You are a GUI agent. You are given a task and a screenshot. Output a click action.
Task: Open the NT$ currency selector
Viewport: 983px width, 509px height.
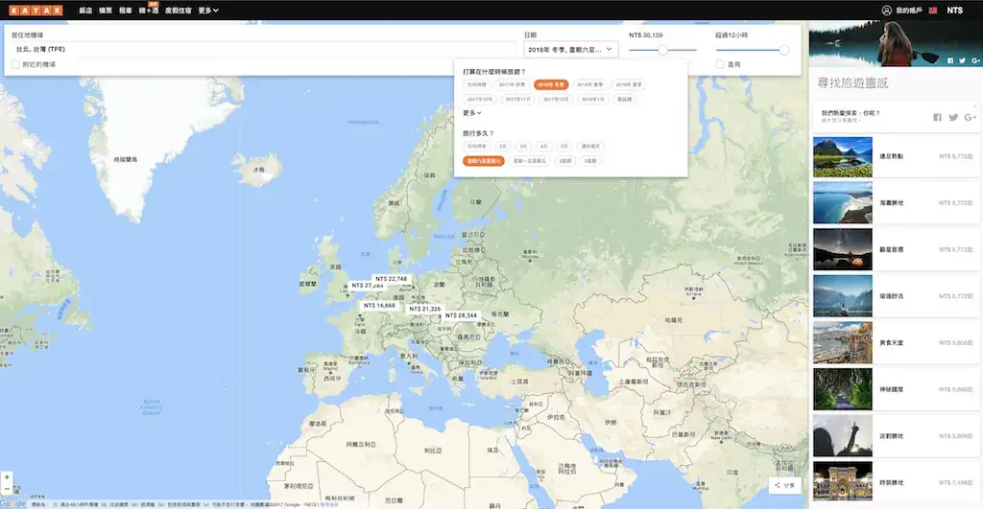955,10
